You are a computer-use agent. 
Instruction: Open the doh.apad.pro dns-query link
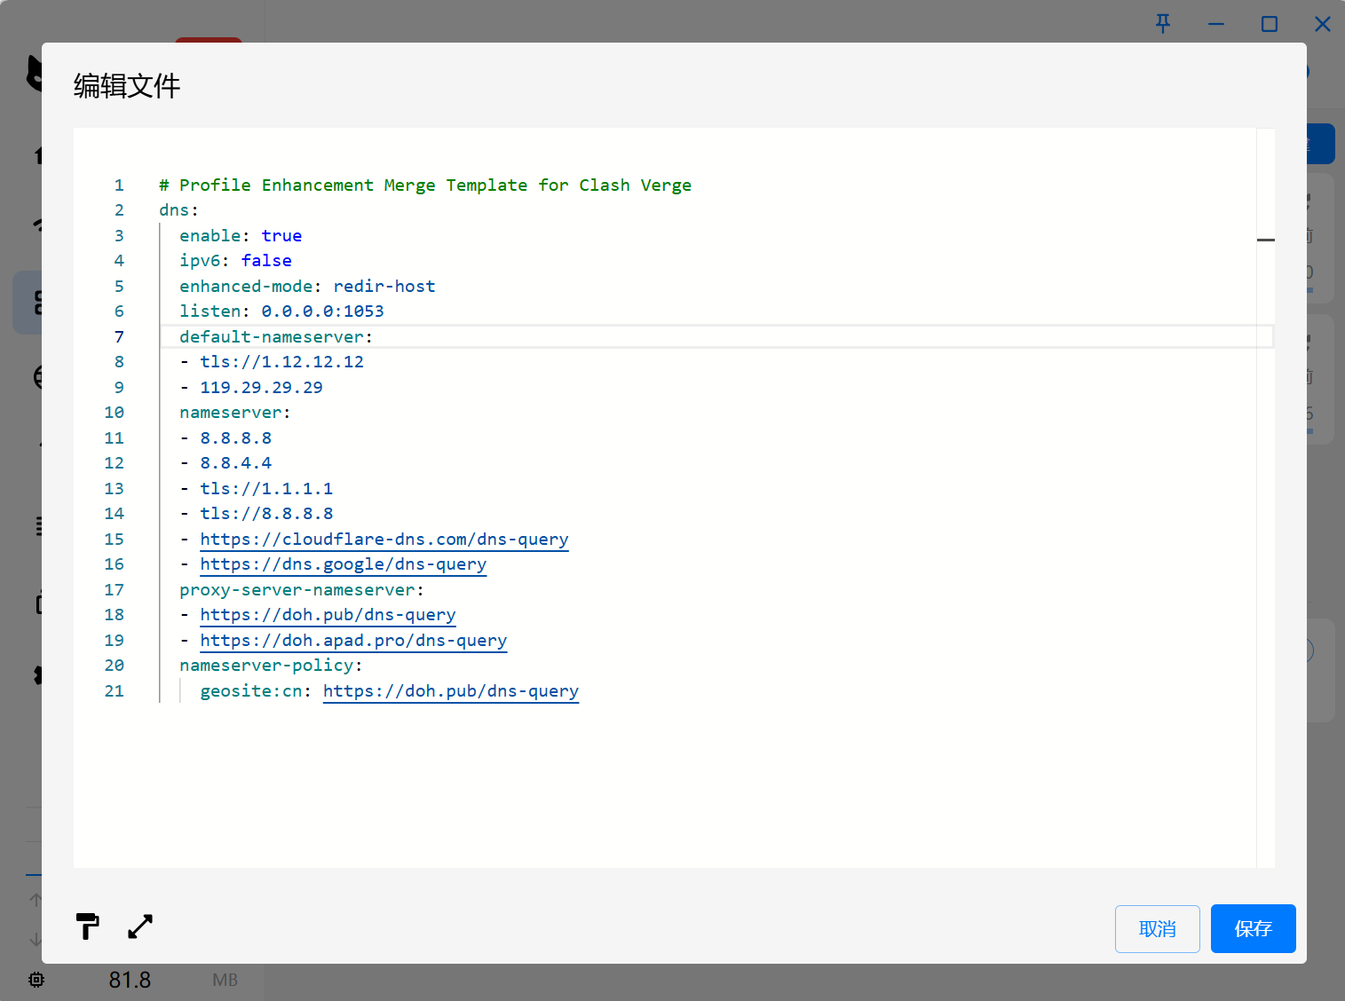tap(353, 641)
